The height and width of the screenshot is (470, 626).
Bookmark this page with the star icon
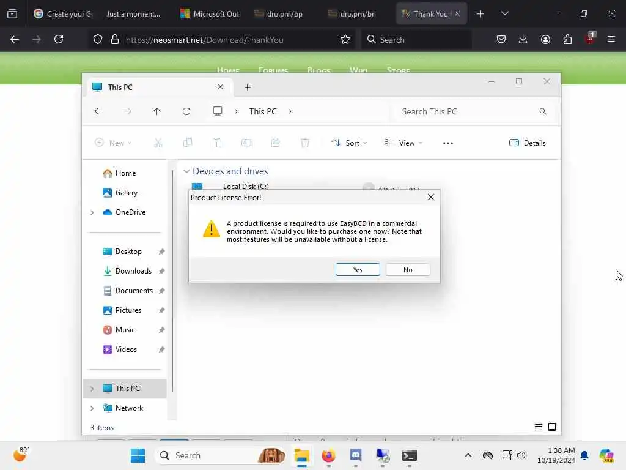(x=345, y=39)
